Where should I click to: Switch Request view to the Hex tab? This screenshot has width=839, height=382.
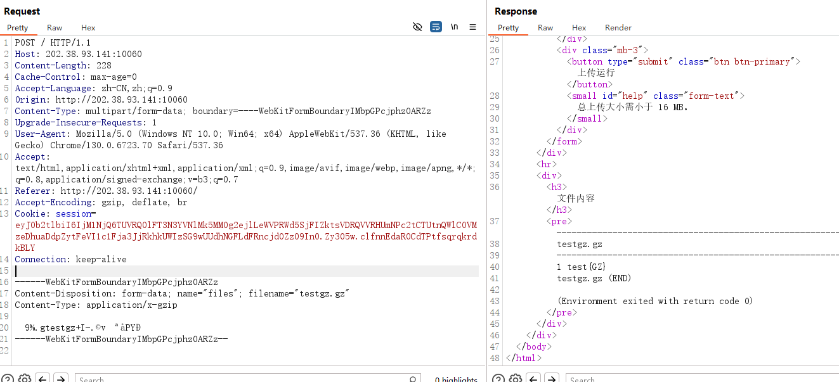[88, 28]
